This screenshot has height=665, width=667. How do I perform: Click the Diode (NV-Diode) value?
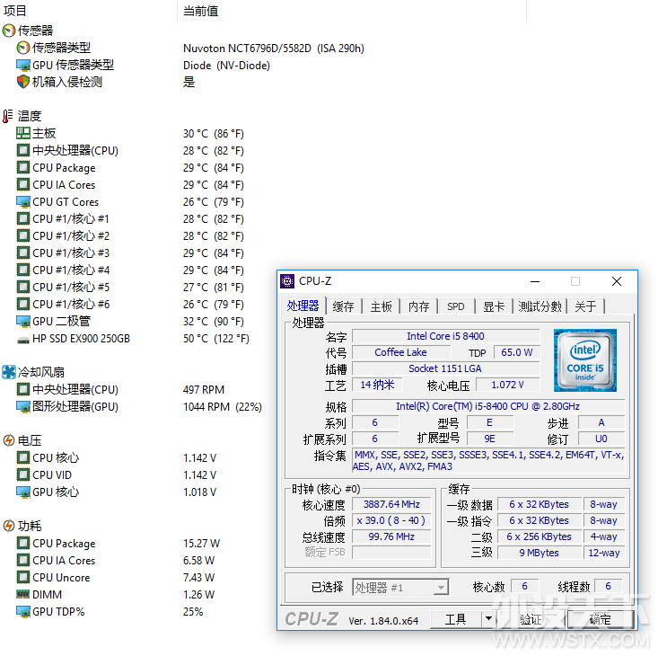click(226, 65)
